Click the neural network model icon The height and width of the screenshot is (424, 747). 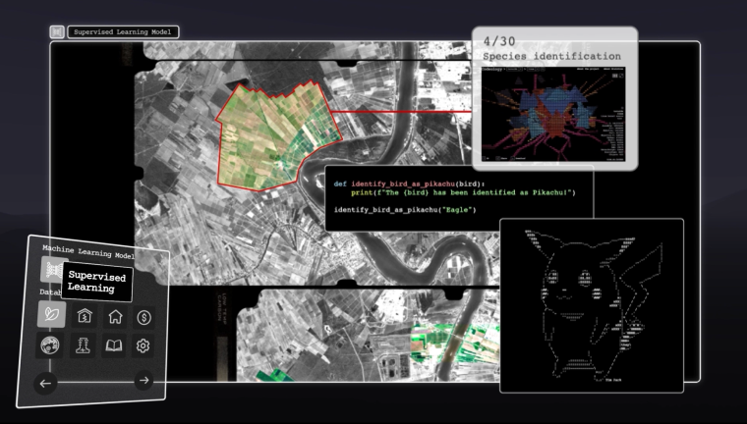click(50, 270)
